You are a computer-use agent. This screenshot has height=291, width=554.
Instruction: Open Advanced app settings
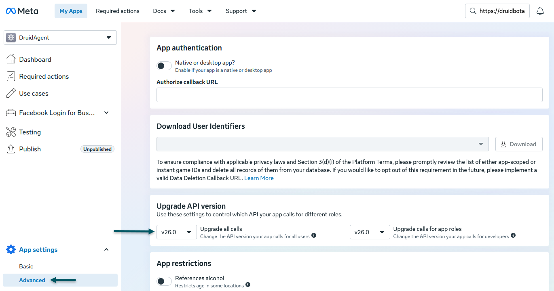click(60, 280)
